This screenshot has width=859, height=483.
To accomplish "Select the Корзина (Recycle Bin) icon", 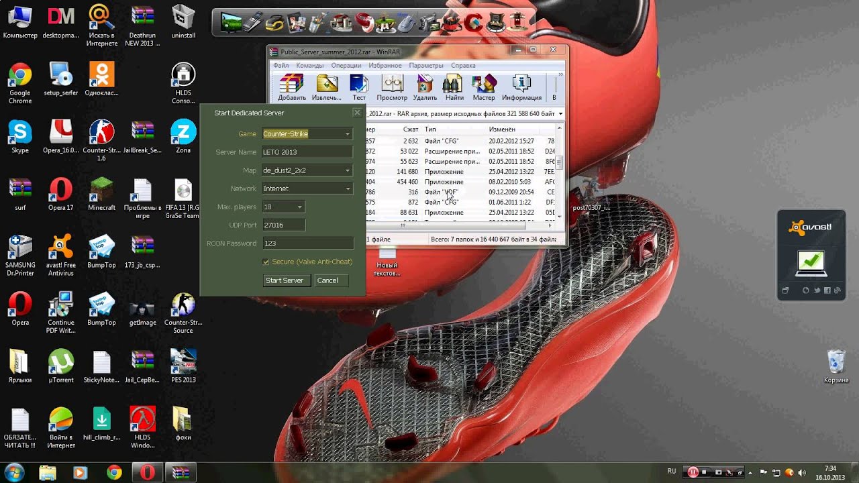I will [x=836, y=366].
